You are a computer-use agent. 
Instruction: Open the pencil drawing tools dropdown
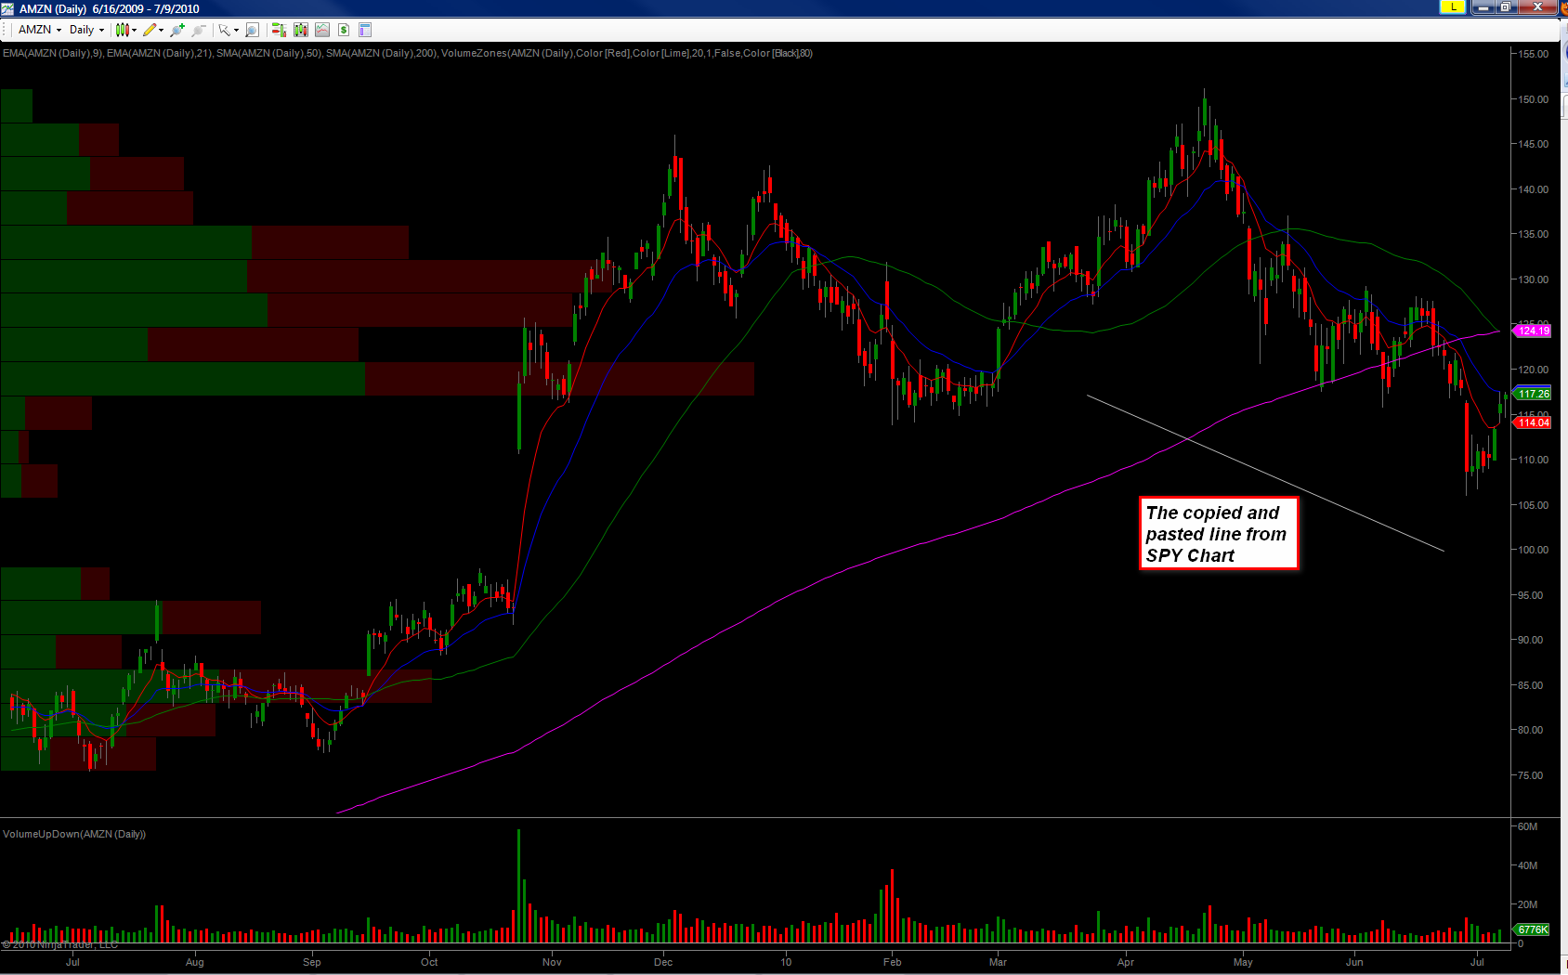coord(153,30)
